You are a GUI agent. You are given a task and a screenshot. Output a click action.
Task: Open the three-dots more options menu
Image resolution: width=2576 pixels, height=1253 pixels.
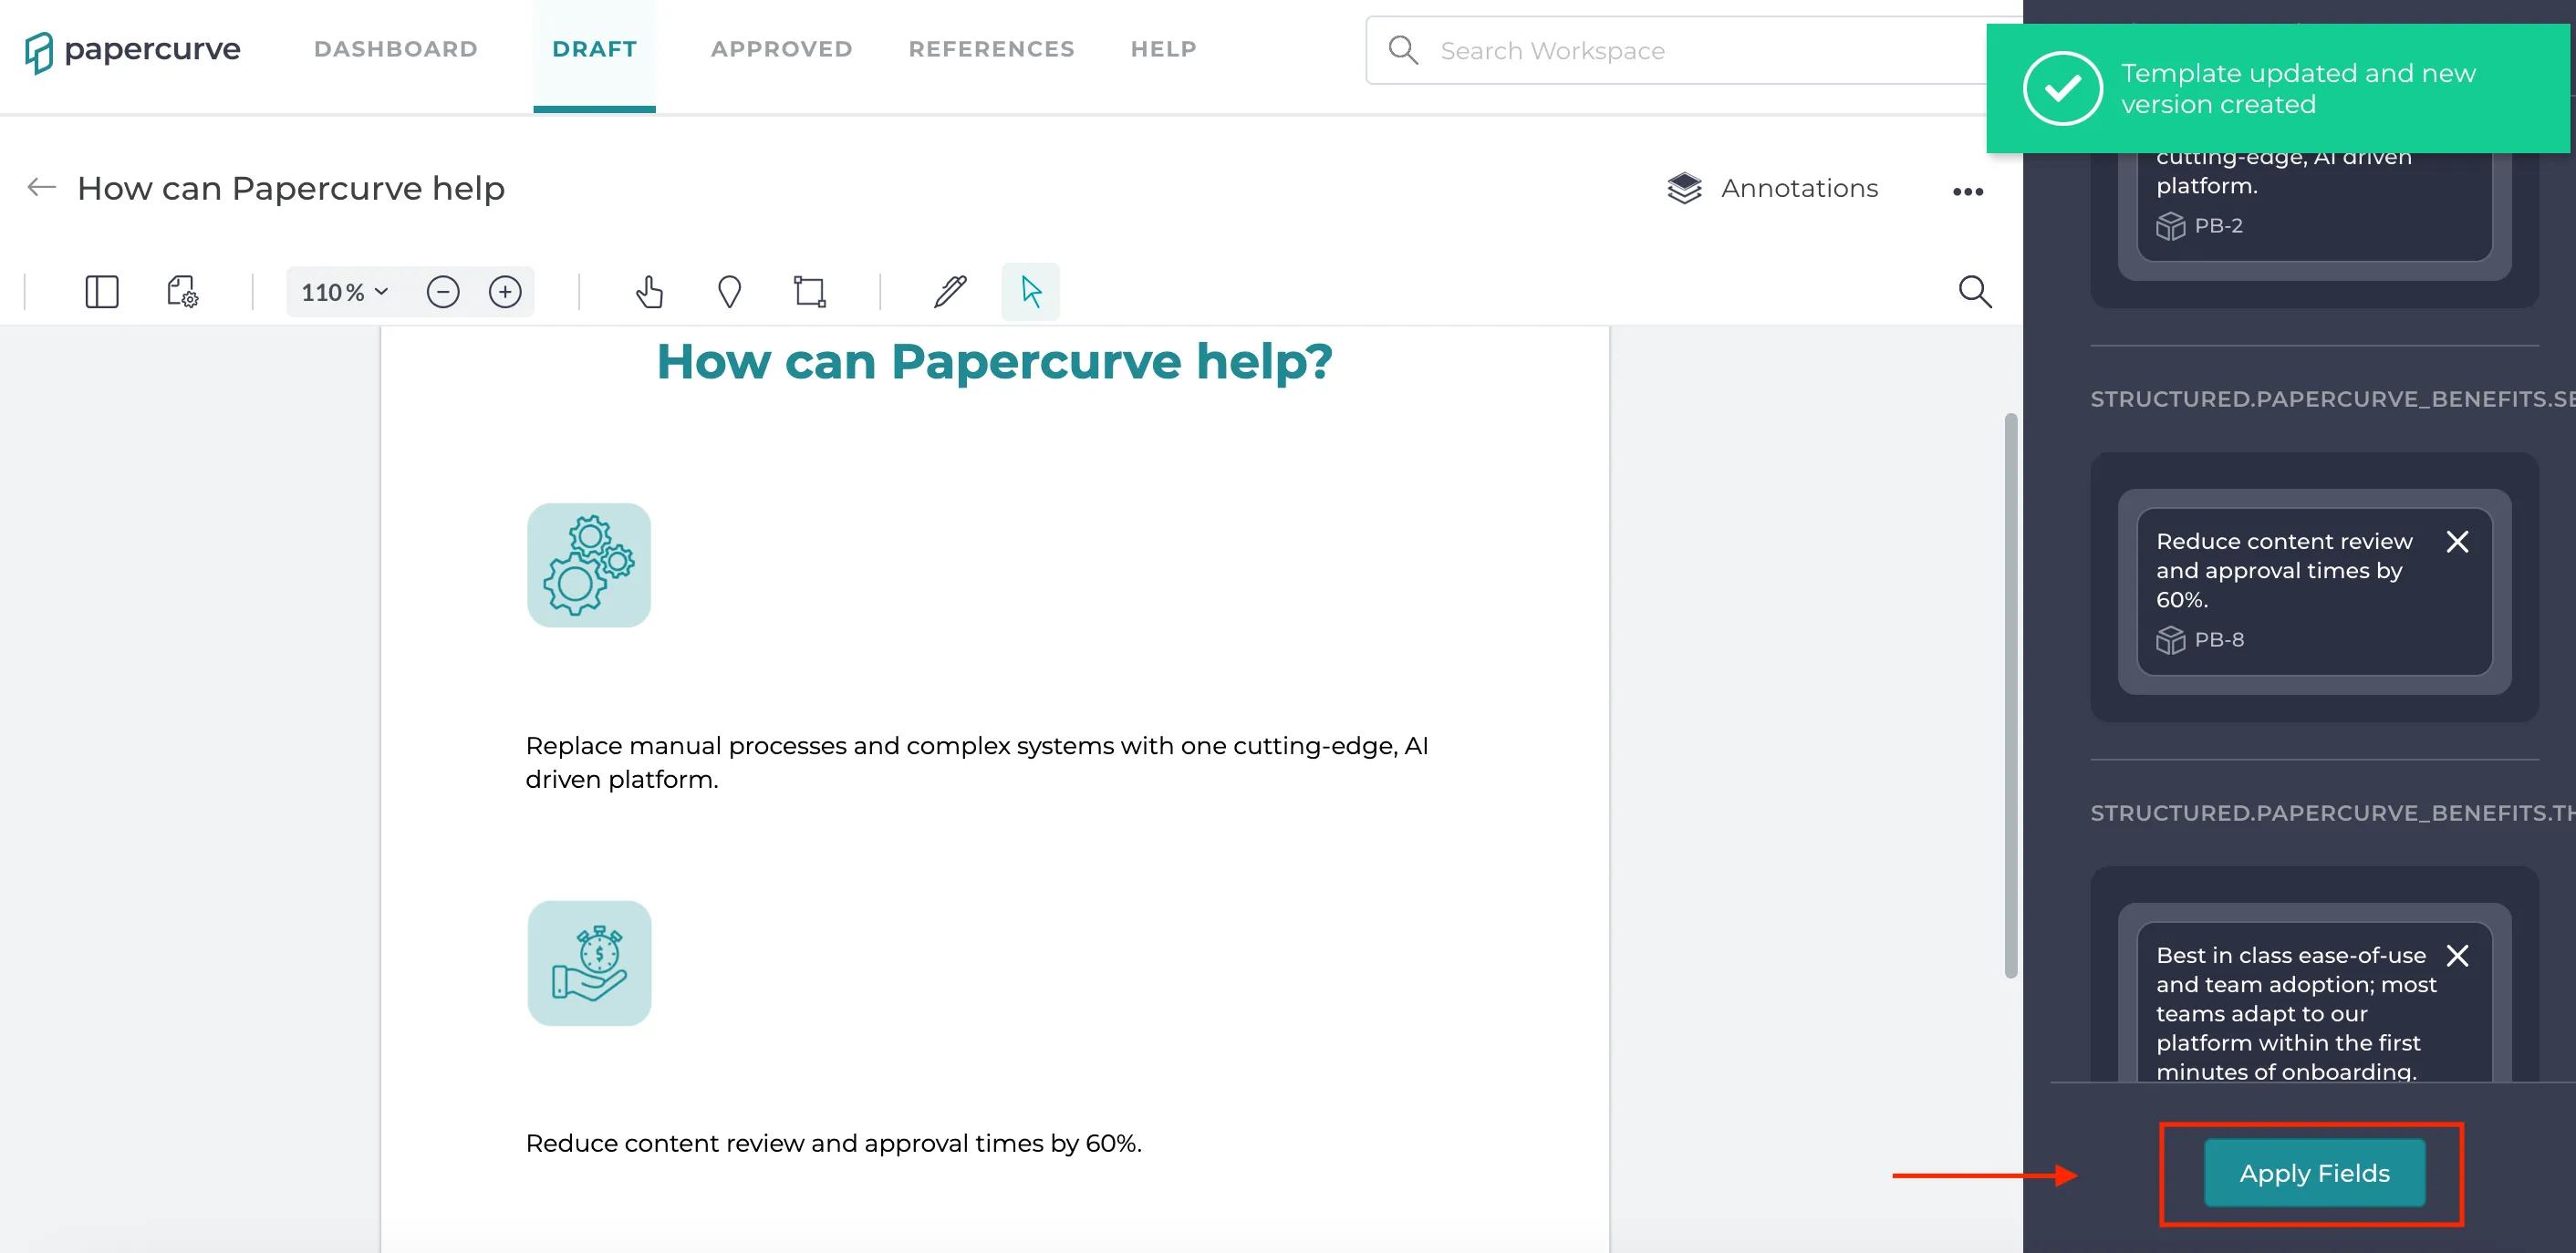(x=1968, y=192)
